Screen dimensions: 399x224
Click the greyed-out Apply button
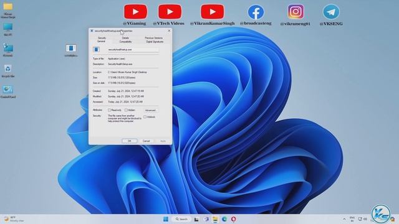(163, 141)
